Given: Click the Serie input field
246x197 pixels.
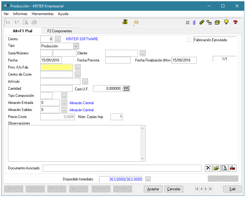Looking at the screenshot, I should pos(46,53).
